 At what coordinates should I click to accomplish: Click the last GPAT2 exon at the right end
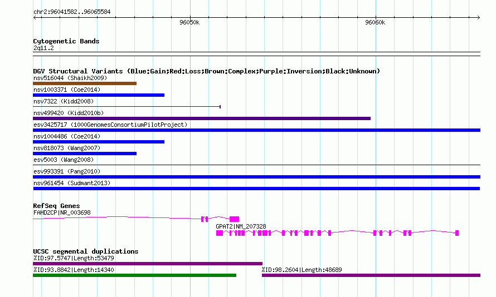click(457, 233)
